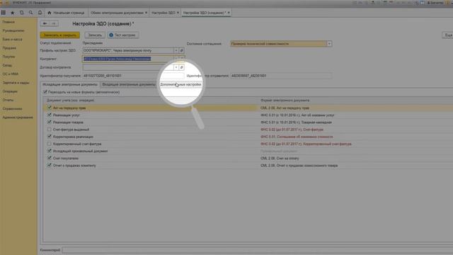This screenshot has width=453, height=255.
Task: Click the 'Комментарий' input field
Action: point(258,250)
